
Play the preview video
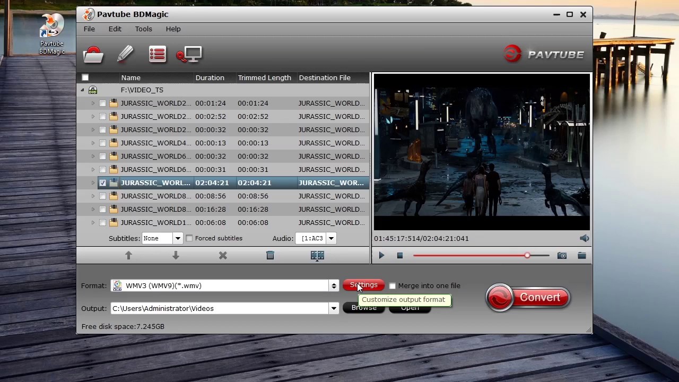(381, 256)
